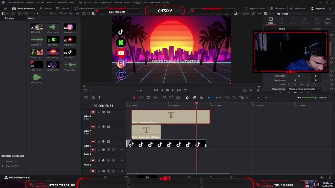The image size is (335, 188).
Task: Select the twitchlogo clip thumbnail
Action: point(53,64)
